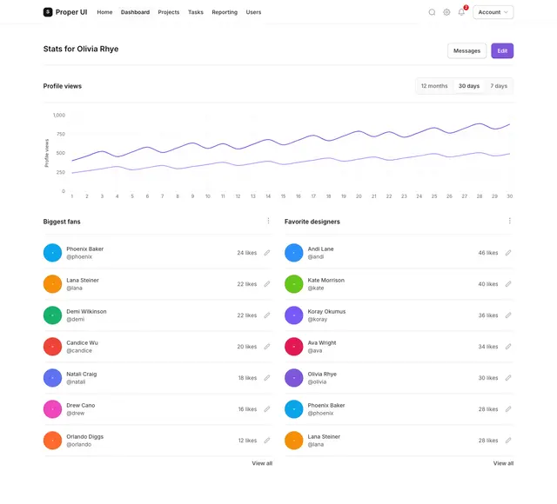Edit Andi Lane's row pencil icon

click(508, 253)
